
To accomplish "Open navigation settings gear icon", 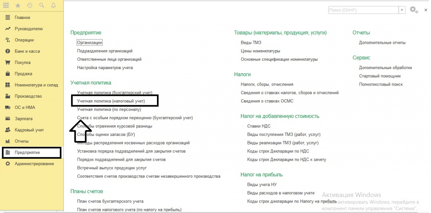I will point(413,9).
